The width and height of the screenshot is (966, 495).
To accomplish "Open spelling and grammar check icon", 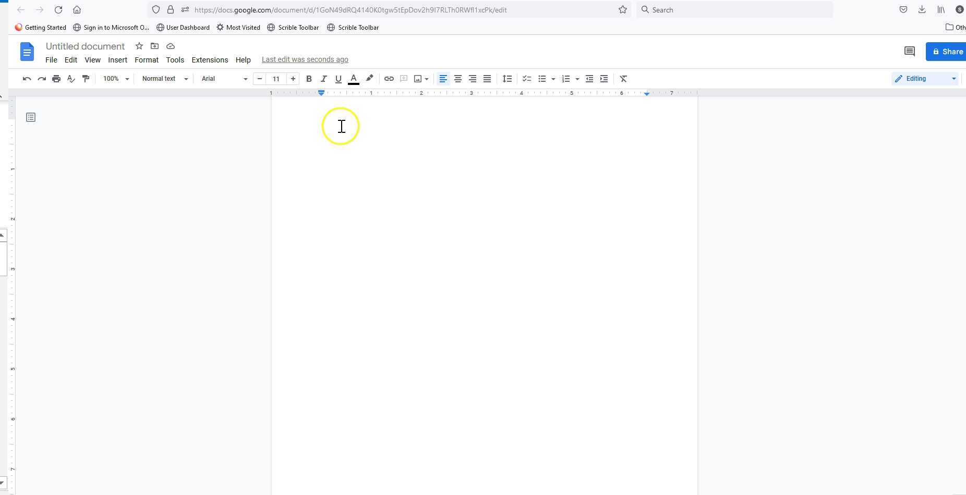I will coord(71,79).
